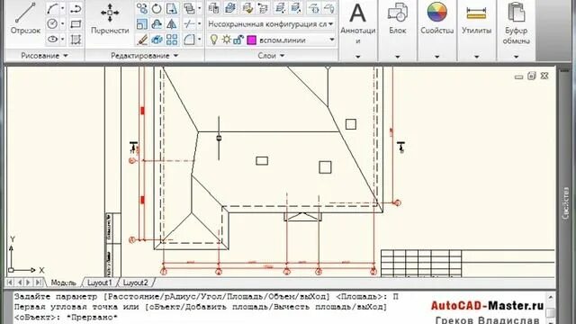Expand the arrow below Утилиты
This screenshot has width=576, height=324.
pyautogui.click(x=476, y=57)
